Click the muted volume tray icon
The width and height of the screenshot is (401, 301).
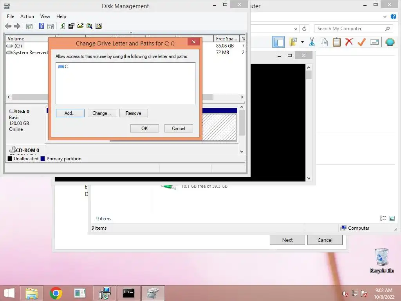coord(345,293)
